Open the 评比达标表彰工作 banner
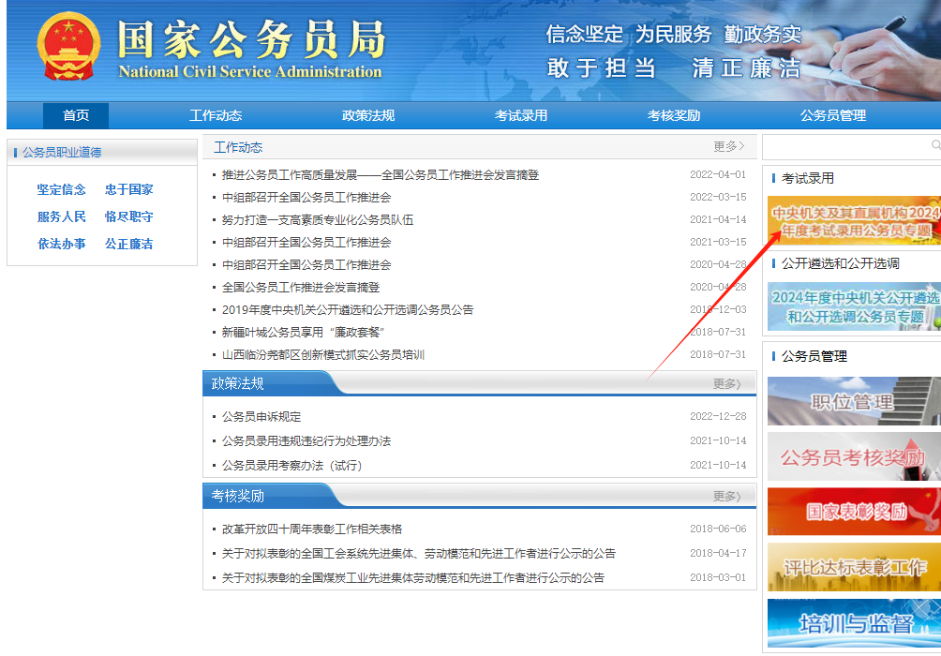941x656 pixels. click(854, 567)
